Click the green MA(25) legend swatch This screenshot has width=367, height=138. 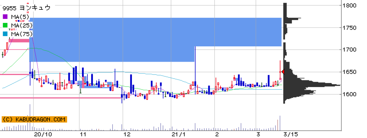[x=5, y=25]
